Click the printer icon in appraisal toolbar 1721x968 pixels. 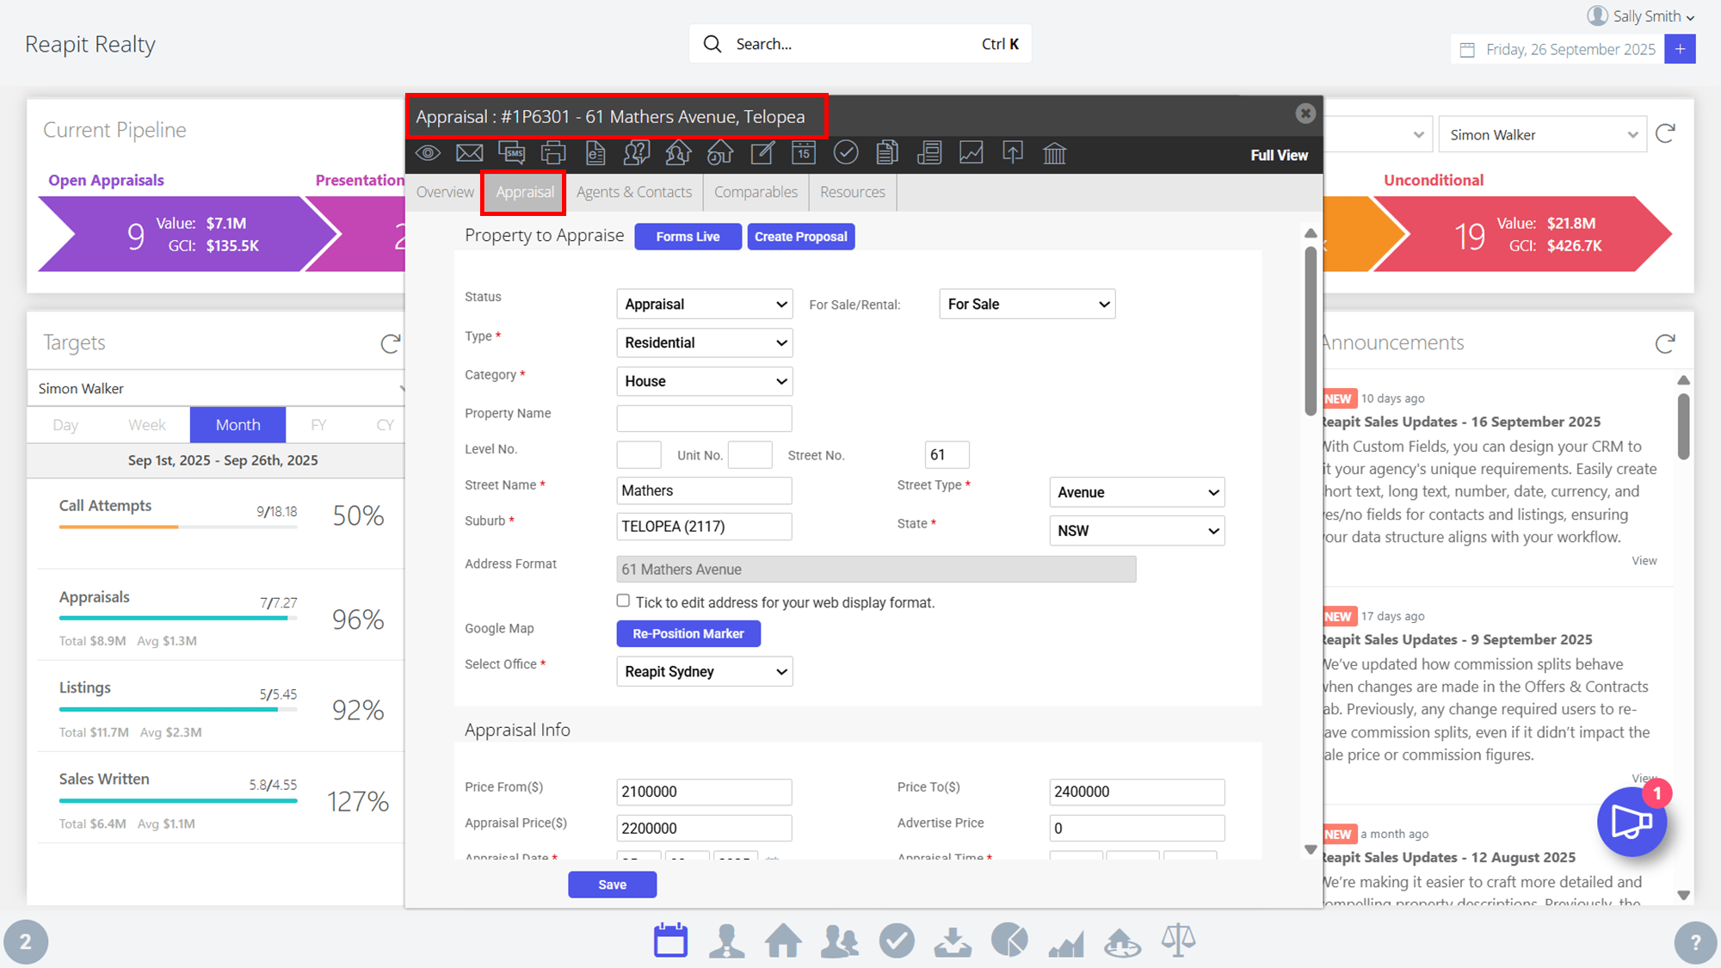[553, 153]
